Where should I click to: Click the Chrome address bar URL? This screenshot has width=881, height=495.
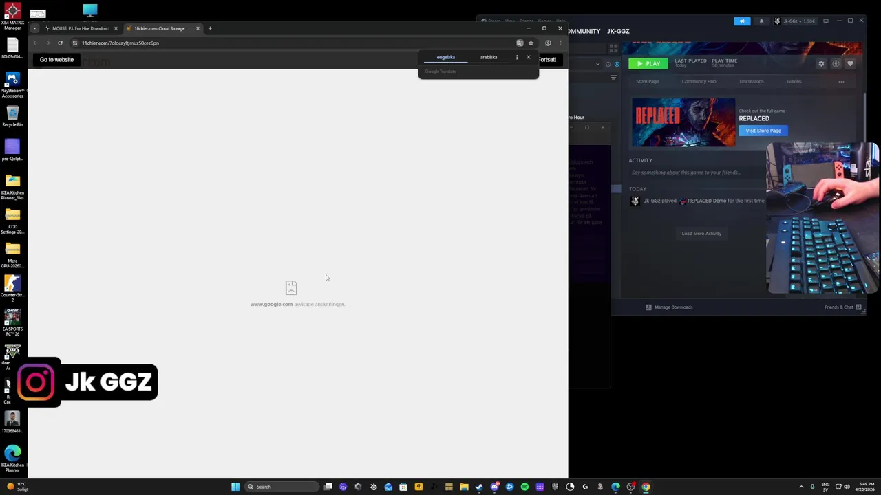pyautogui.click(x=120, y=43)
